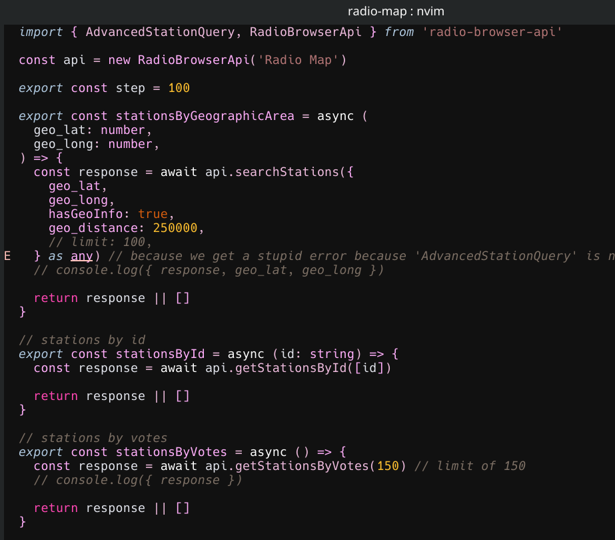The width and height of the screenshot is (615, 540).
Task: Click the commented console.log with geo_lat
Action: pyautogui.click(x=209, y=270)
